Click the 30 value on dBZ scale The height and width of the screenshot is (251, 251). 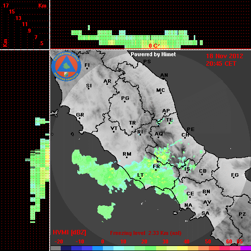165,241
